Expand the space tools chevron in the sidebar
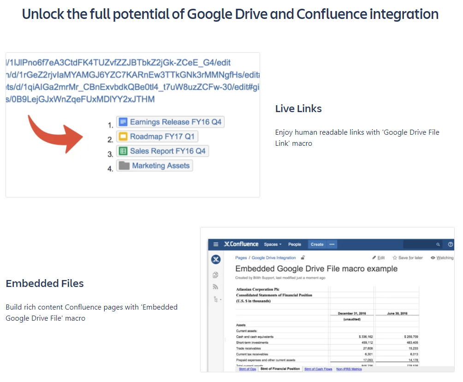The height and width of the screenshot is (382, 463). 220,299
